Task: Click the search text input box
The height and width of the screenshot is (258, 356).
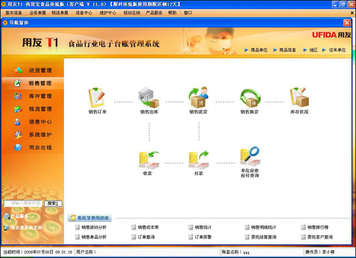Action: point(23,204)
